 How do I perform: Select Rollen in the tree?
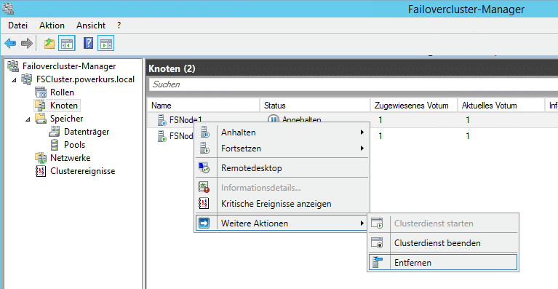[x=62, y=92]
